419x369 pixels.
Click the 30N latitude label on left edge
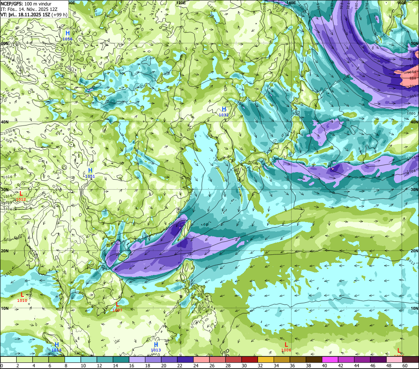click(5, 189)
